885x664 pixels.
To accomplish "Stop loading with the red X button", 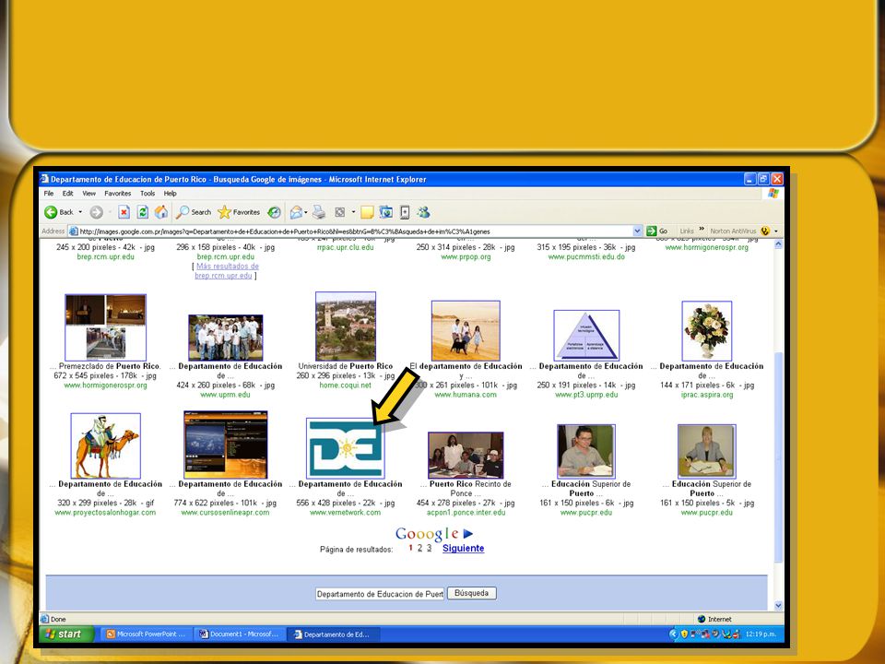I will click(124, 212).
